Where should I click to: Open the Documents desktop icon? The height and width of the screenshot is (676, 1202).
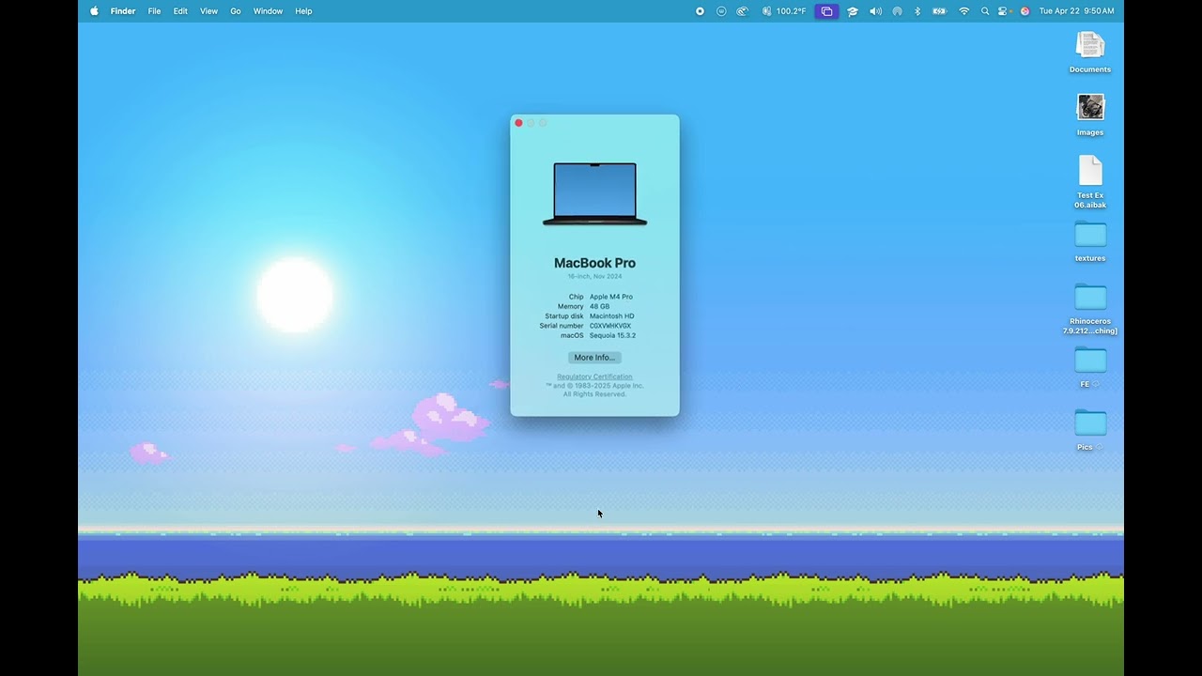1090,45
